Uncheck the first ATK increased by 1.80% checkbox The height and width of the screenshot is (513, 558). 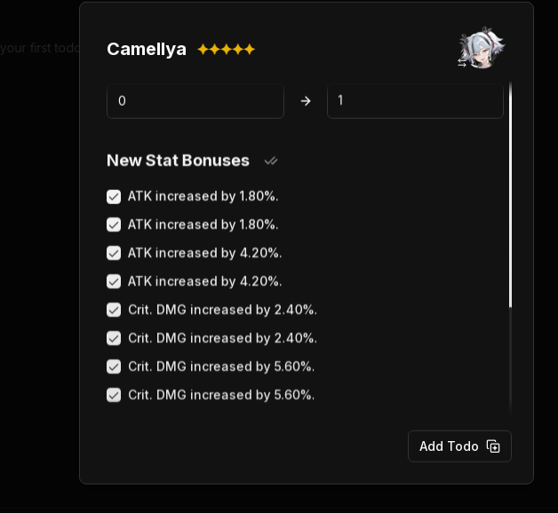[x=114, y=197]
